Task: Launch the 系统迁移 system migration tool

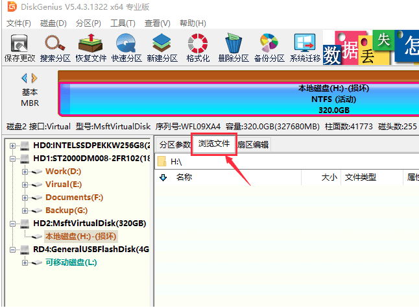Action: coord(305,47)
